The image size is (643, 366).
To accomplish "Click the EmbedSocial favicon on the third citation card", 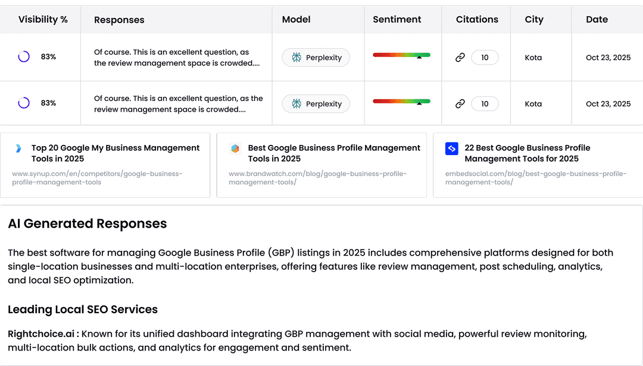I will click(451, 149).
